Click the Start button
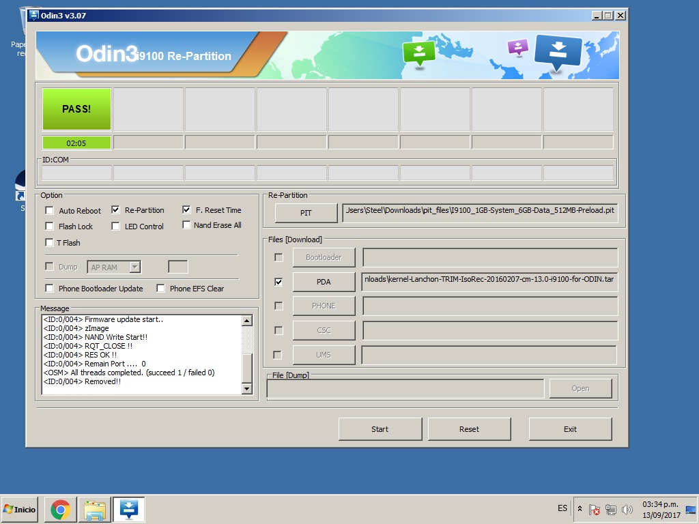This screenshot has width=699, height=524. (380, 429)
